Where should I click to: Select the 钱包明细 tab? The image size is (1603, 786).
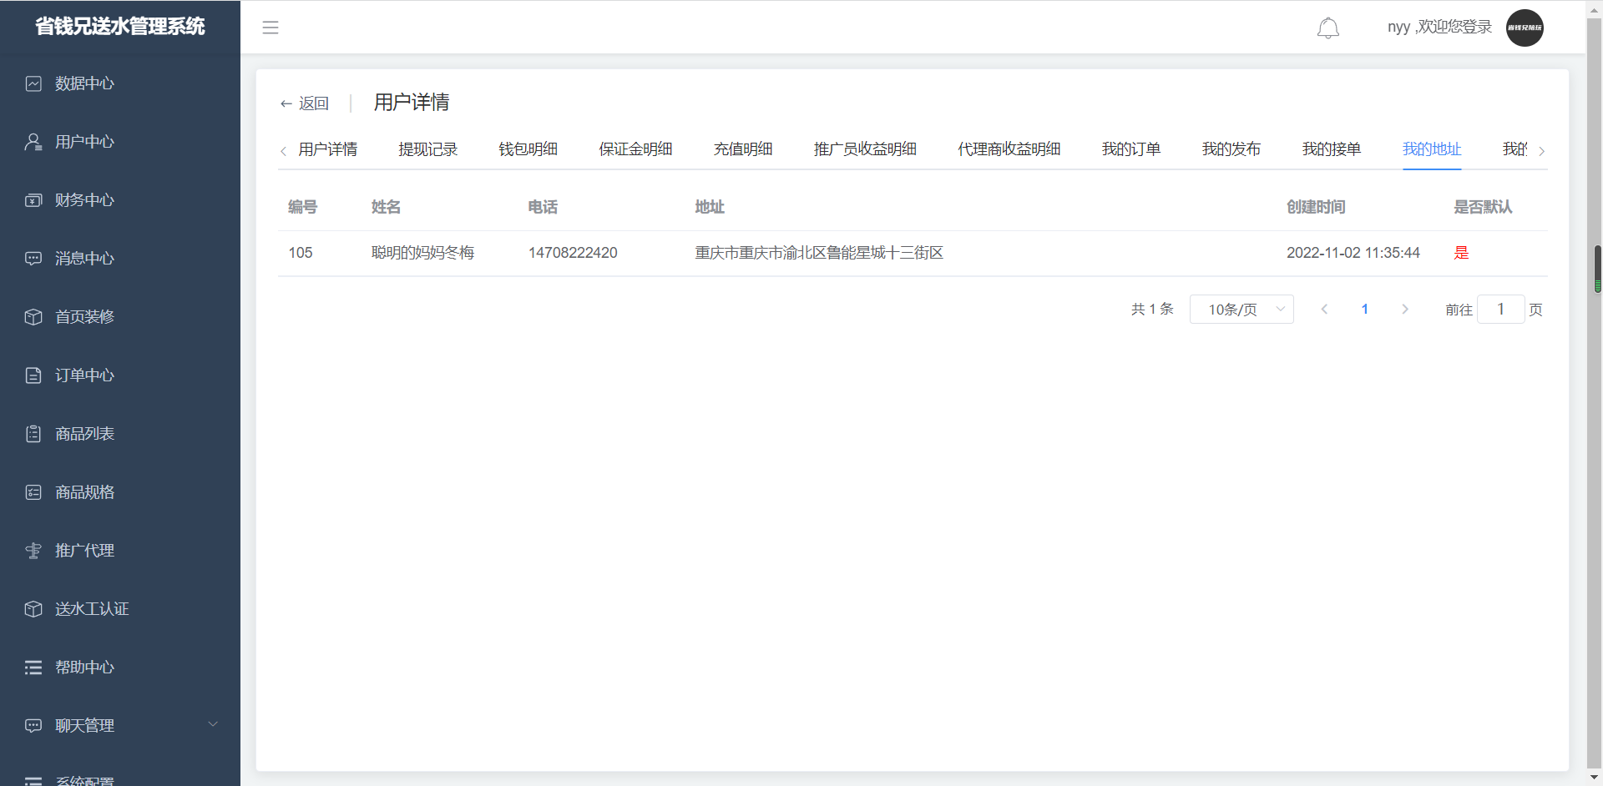(528, 149)
